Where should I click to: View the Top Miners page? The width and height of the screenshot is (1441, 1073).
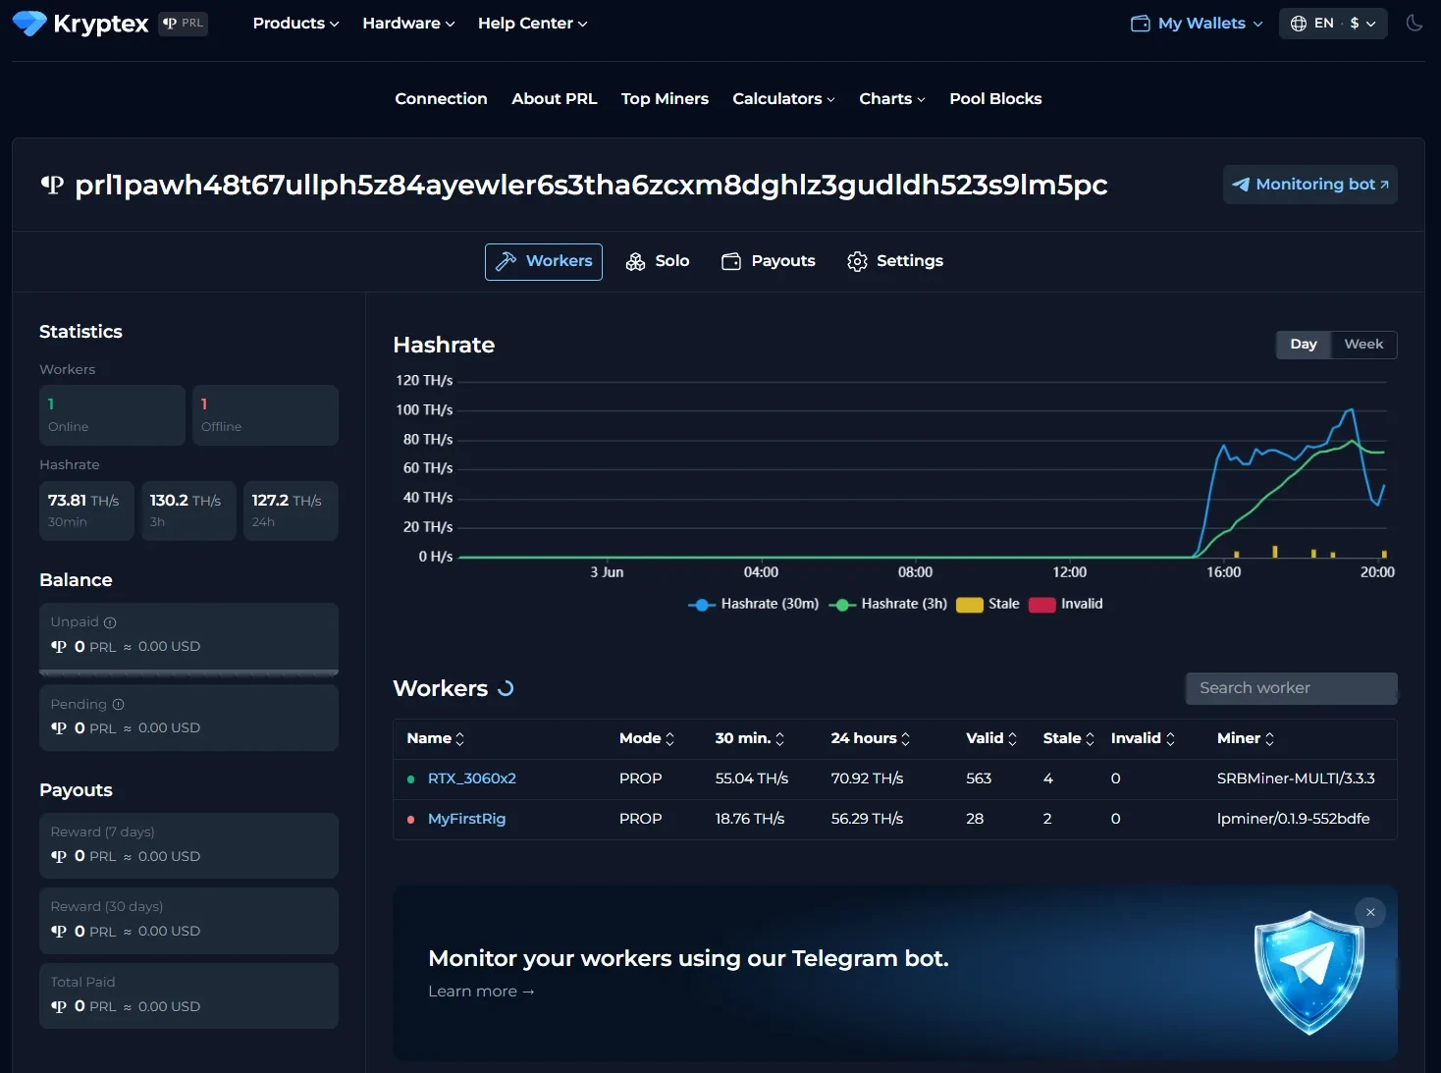[x=665, y=99]
